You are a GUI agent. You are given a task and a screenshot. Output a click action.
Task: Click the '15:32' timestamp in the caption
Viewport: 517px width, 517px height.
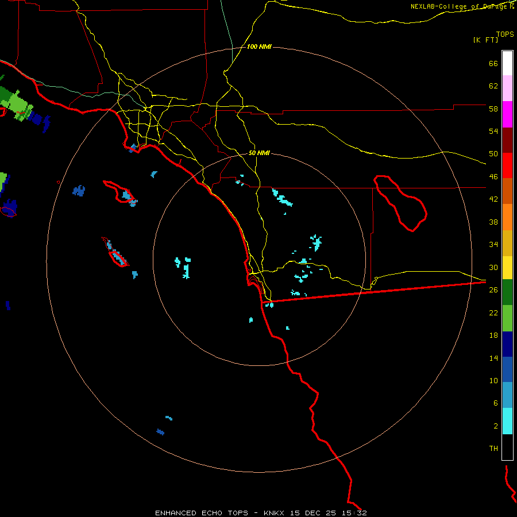354,513
